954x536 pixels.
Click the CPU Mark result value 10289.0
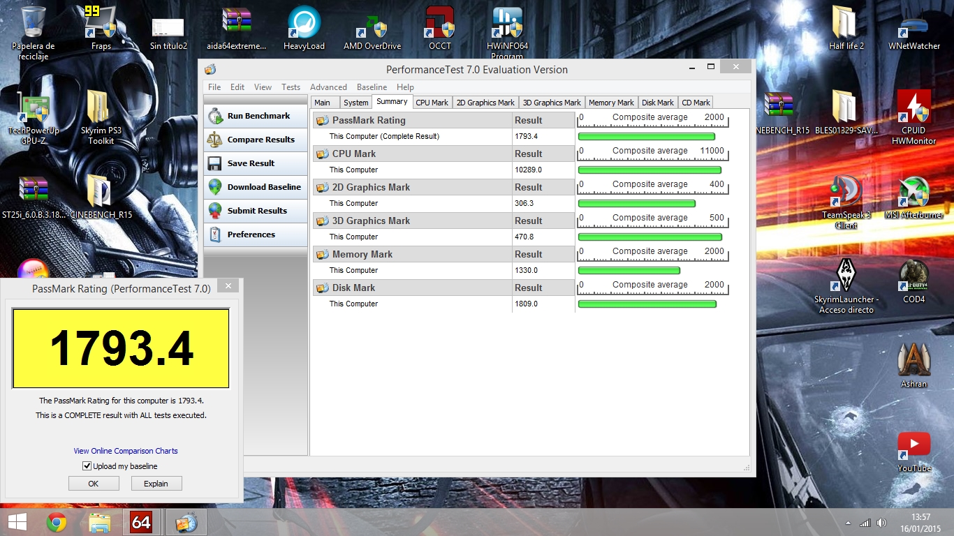(x=528, y=170)
